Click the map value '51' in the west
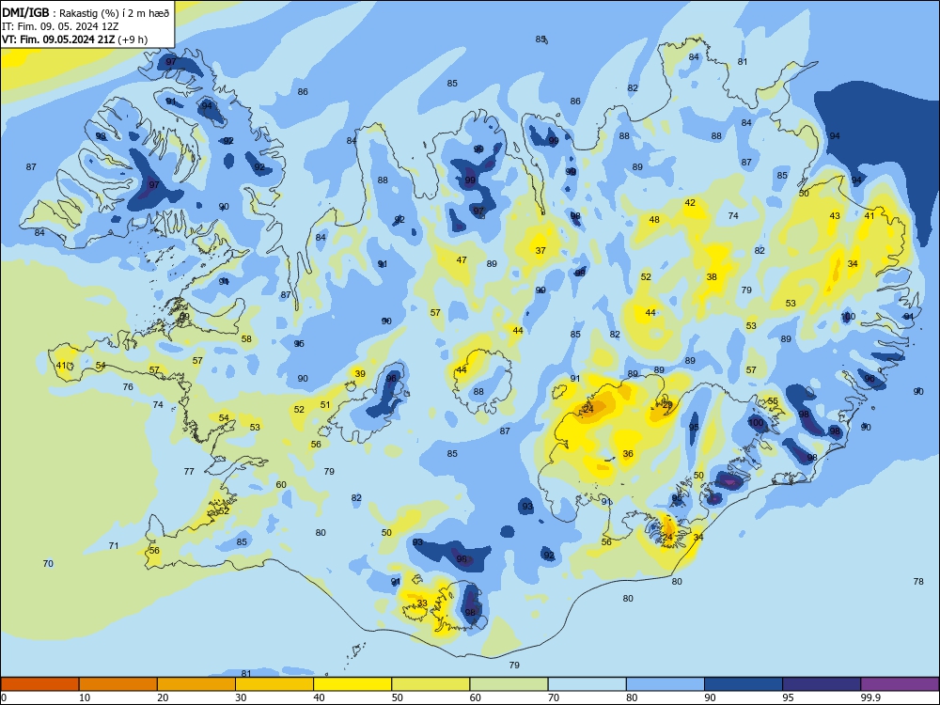Screen dimensions: 940x705 click(325, 404)
